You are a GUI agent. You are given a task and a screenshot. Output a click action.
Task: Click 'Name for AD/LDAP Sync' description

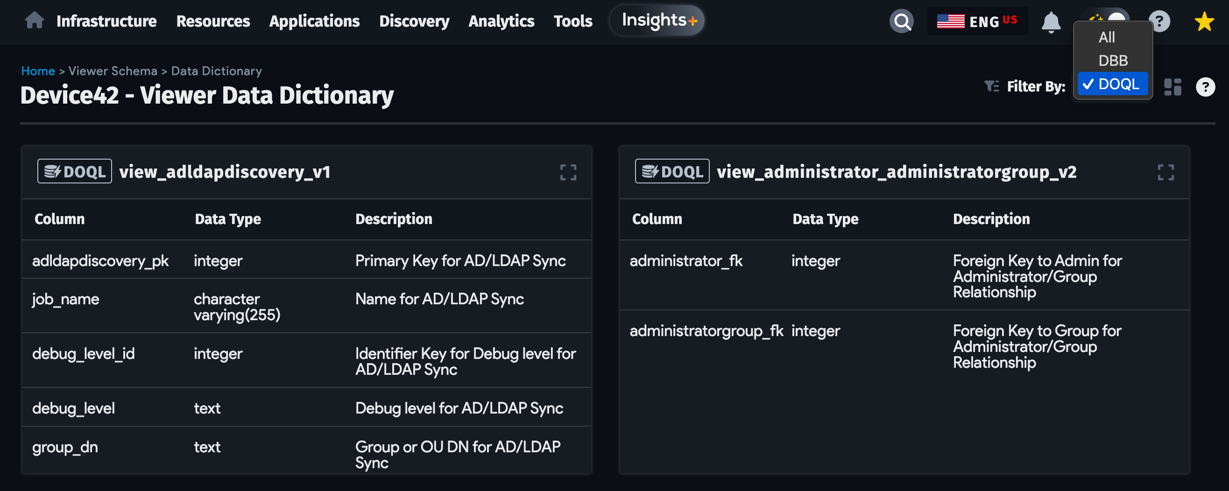(x=439, y=299)
